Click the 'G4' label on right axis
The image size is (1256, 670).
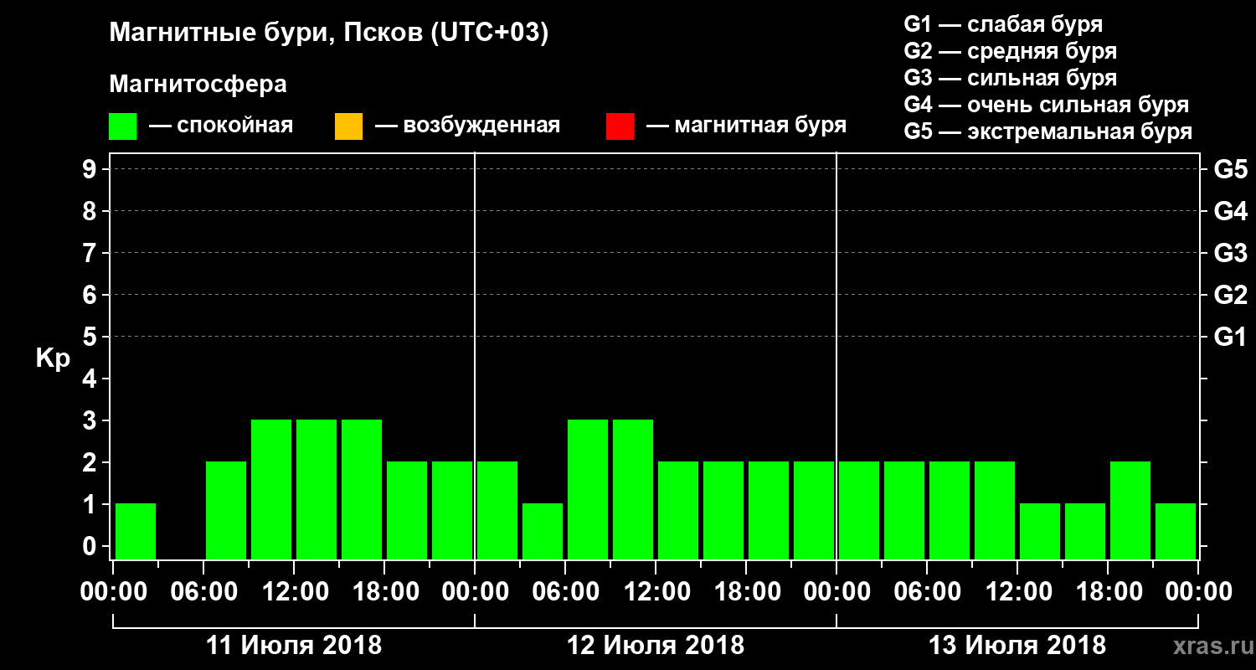point(1230,211)
